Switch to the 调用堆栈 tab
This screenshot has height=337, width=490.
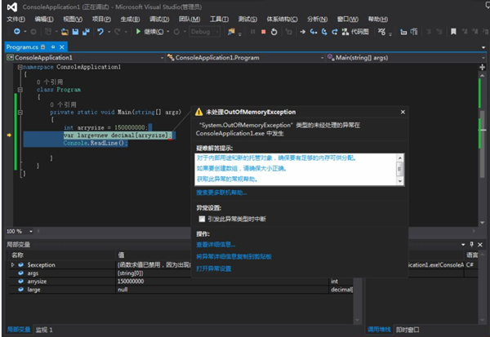tap(379, 330)
